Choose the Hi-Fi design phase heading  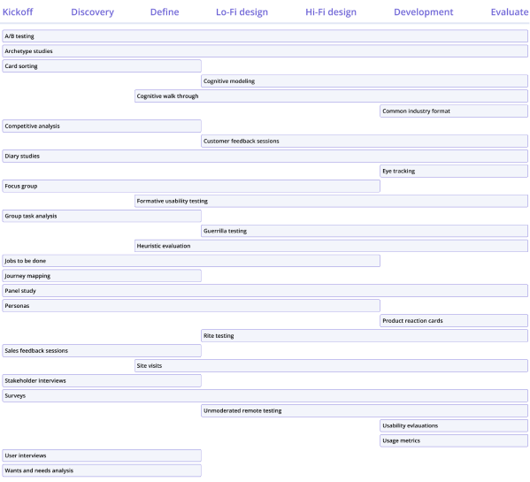331,12
